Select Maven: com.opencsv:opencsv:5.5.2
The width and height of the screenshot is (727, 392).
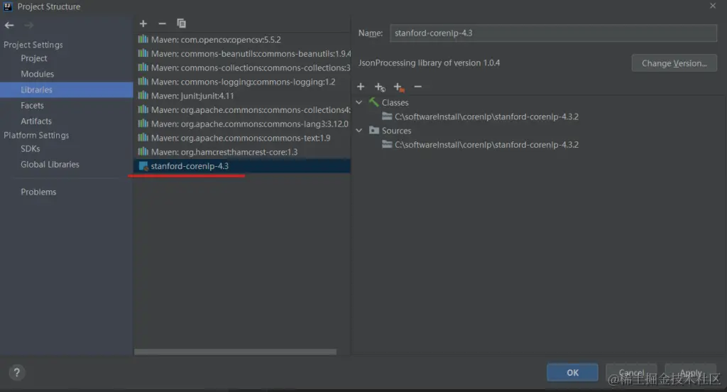click(242, 40)
